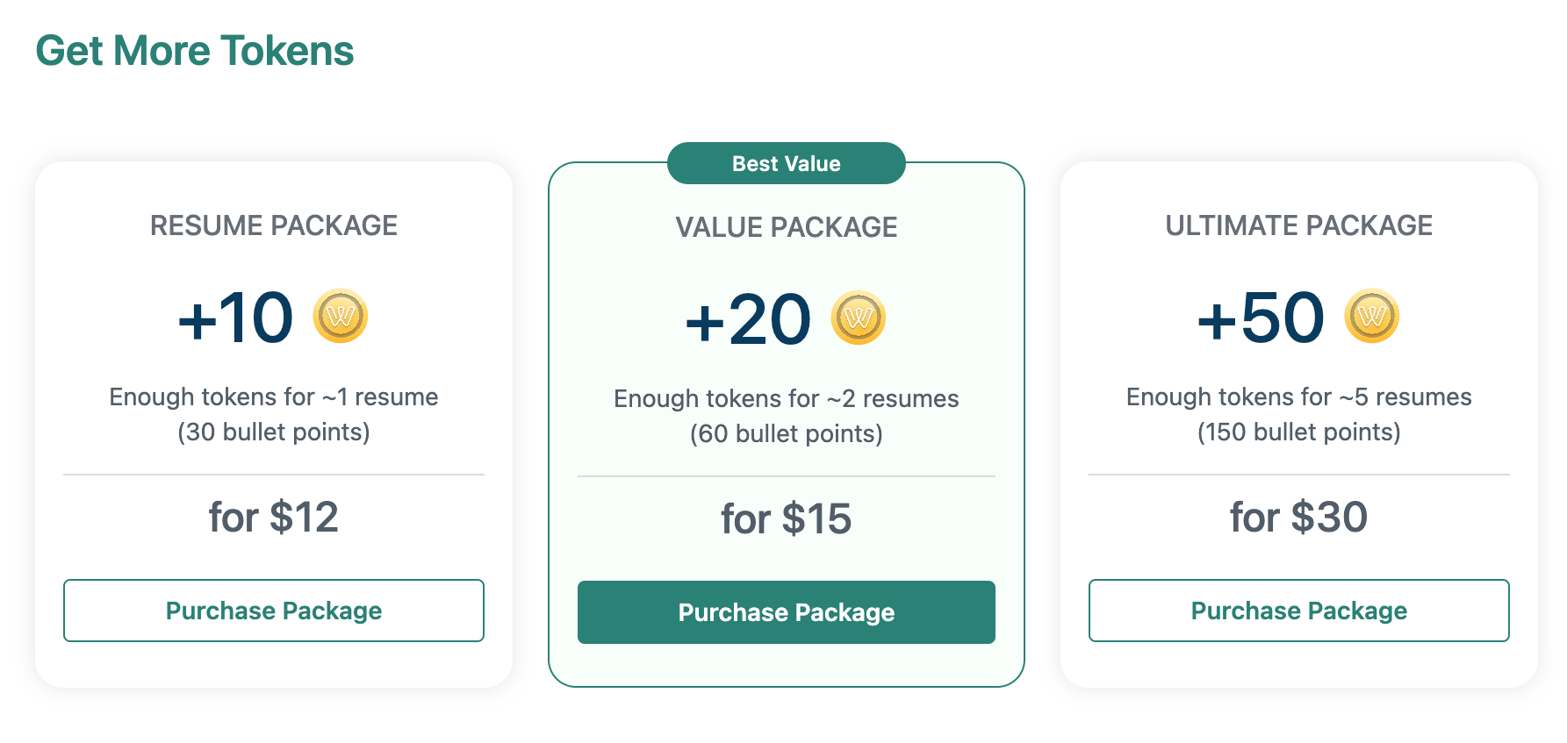Screen dimensions: 1567x743
Task: Select the RESUME PACKAGE title
Action: click(x=273, y=225)
